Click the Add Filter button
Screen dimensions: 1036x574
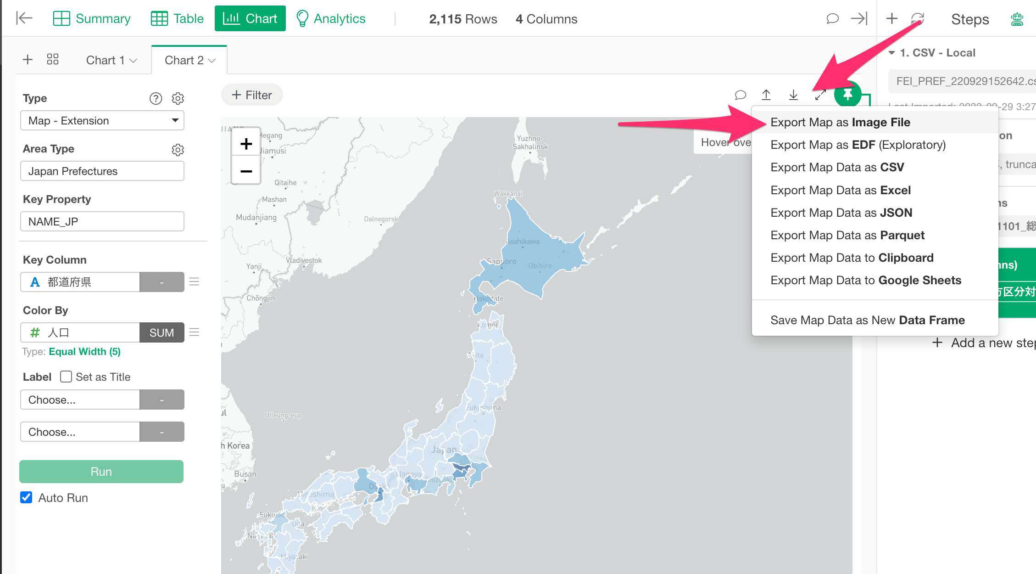251,95
